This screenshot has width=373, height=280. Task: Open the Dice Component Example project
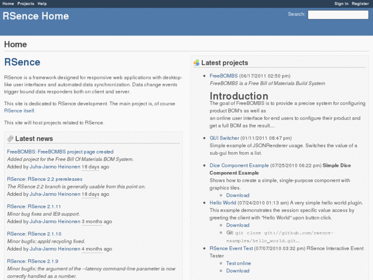coord(239,165)
